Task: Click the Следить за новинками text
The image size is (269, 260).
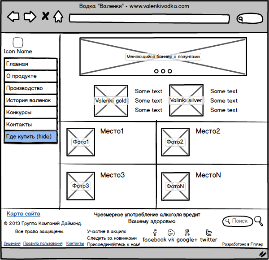Action: [x=112, y=238]
